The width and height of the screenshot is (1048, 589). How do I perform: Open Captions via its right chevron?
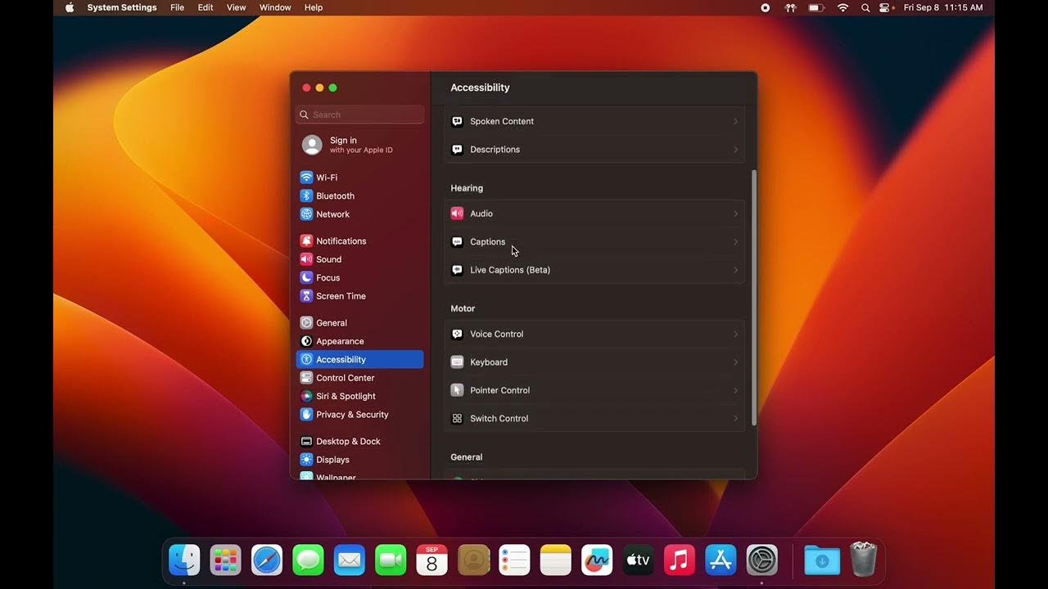click(x=735, y=242)
